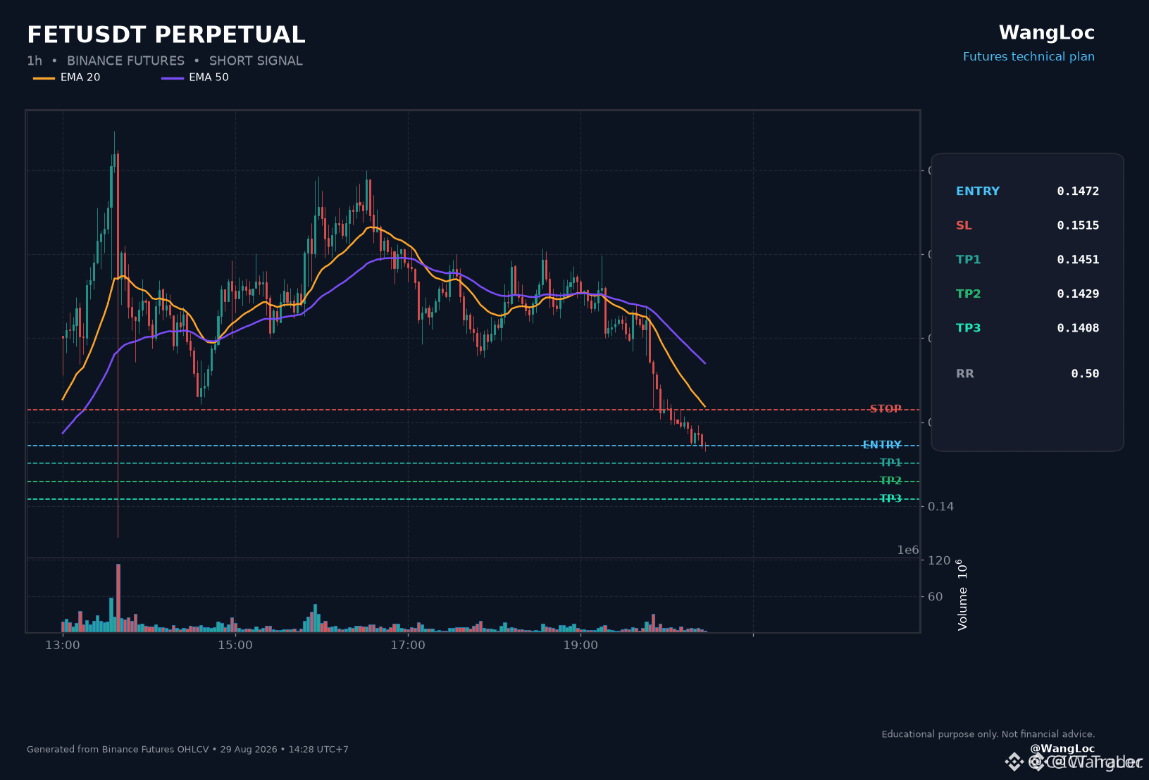Click the ENTRY label in the plan panel
Screen dimensions: 1149x780
978,191
